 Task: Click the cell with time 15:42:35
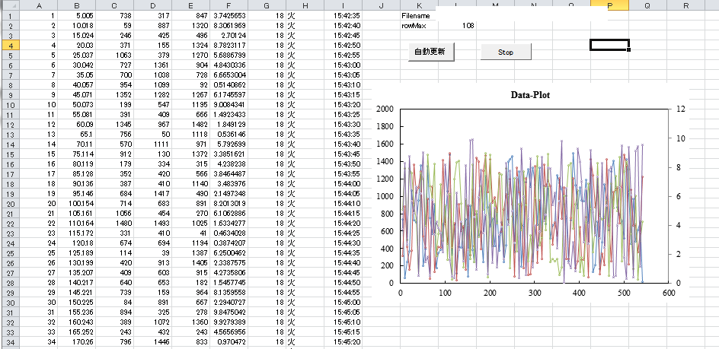[x=347, y=15]
